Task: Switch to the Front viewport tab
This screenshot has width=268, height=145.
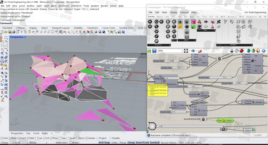Action: [36, 133]
